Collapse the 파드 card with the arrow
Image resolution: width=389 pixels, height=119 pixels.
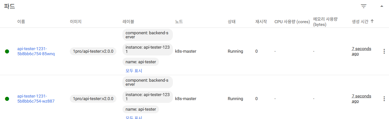click(x=382, y=6)
